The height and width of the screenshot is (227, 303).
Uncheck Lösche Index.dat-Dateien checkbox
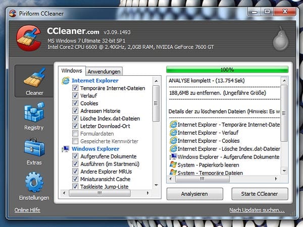75,119
